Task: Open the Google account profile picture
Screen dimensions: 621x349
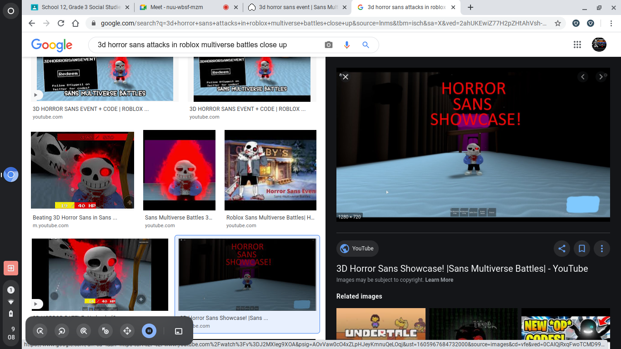Action: pyautogui.click(x=599, y=45)
